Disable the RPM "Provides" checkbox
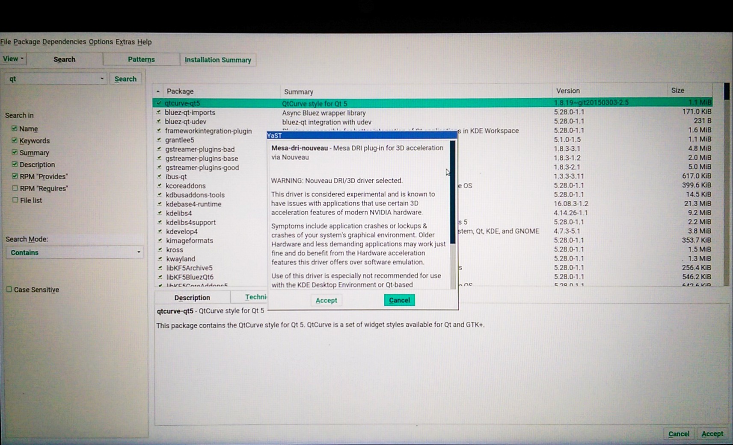Image resolution: width=733 pixels, height=445 pixels. tap(15, 176)
